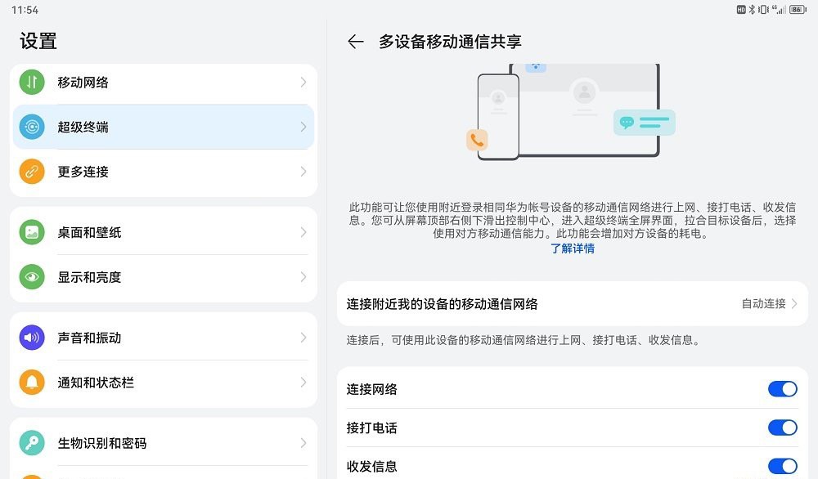Open 移动网络 settings via its green icon
The image size is (818, 479).
(32, 82)
